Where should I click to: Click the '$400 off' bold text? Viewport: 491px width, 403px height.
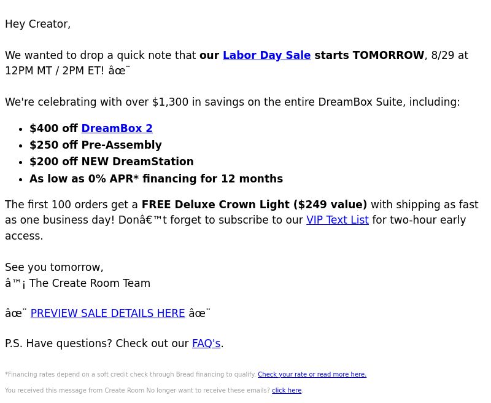(x=53, y=128)
